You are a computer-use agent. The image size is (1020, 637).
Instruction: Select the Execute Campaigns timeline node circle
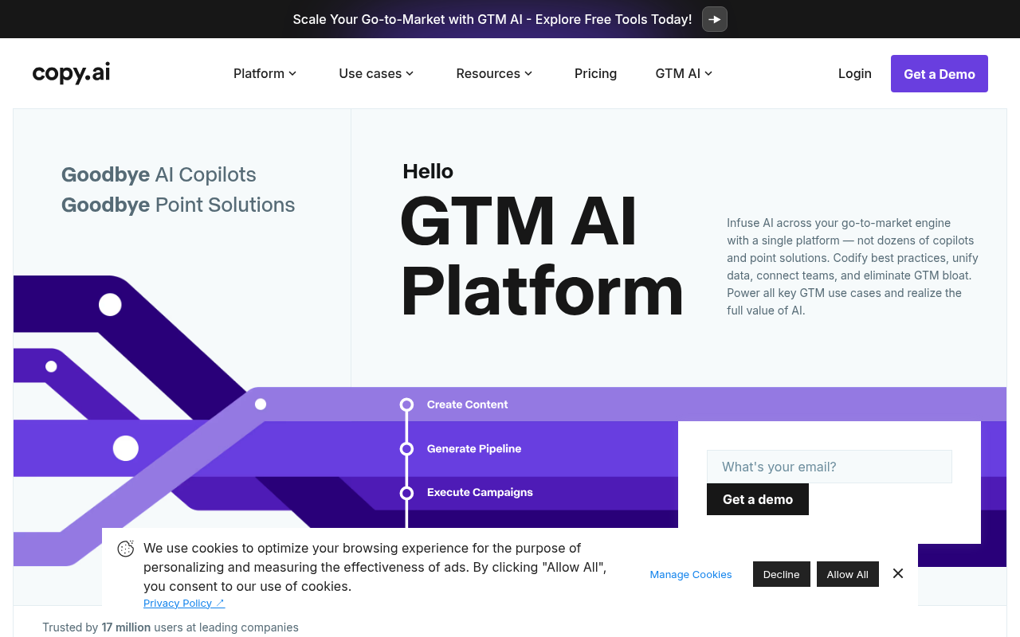(x=407, y=492)
